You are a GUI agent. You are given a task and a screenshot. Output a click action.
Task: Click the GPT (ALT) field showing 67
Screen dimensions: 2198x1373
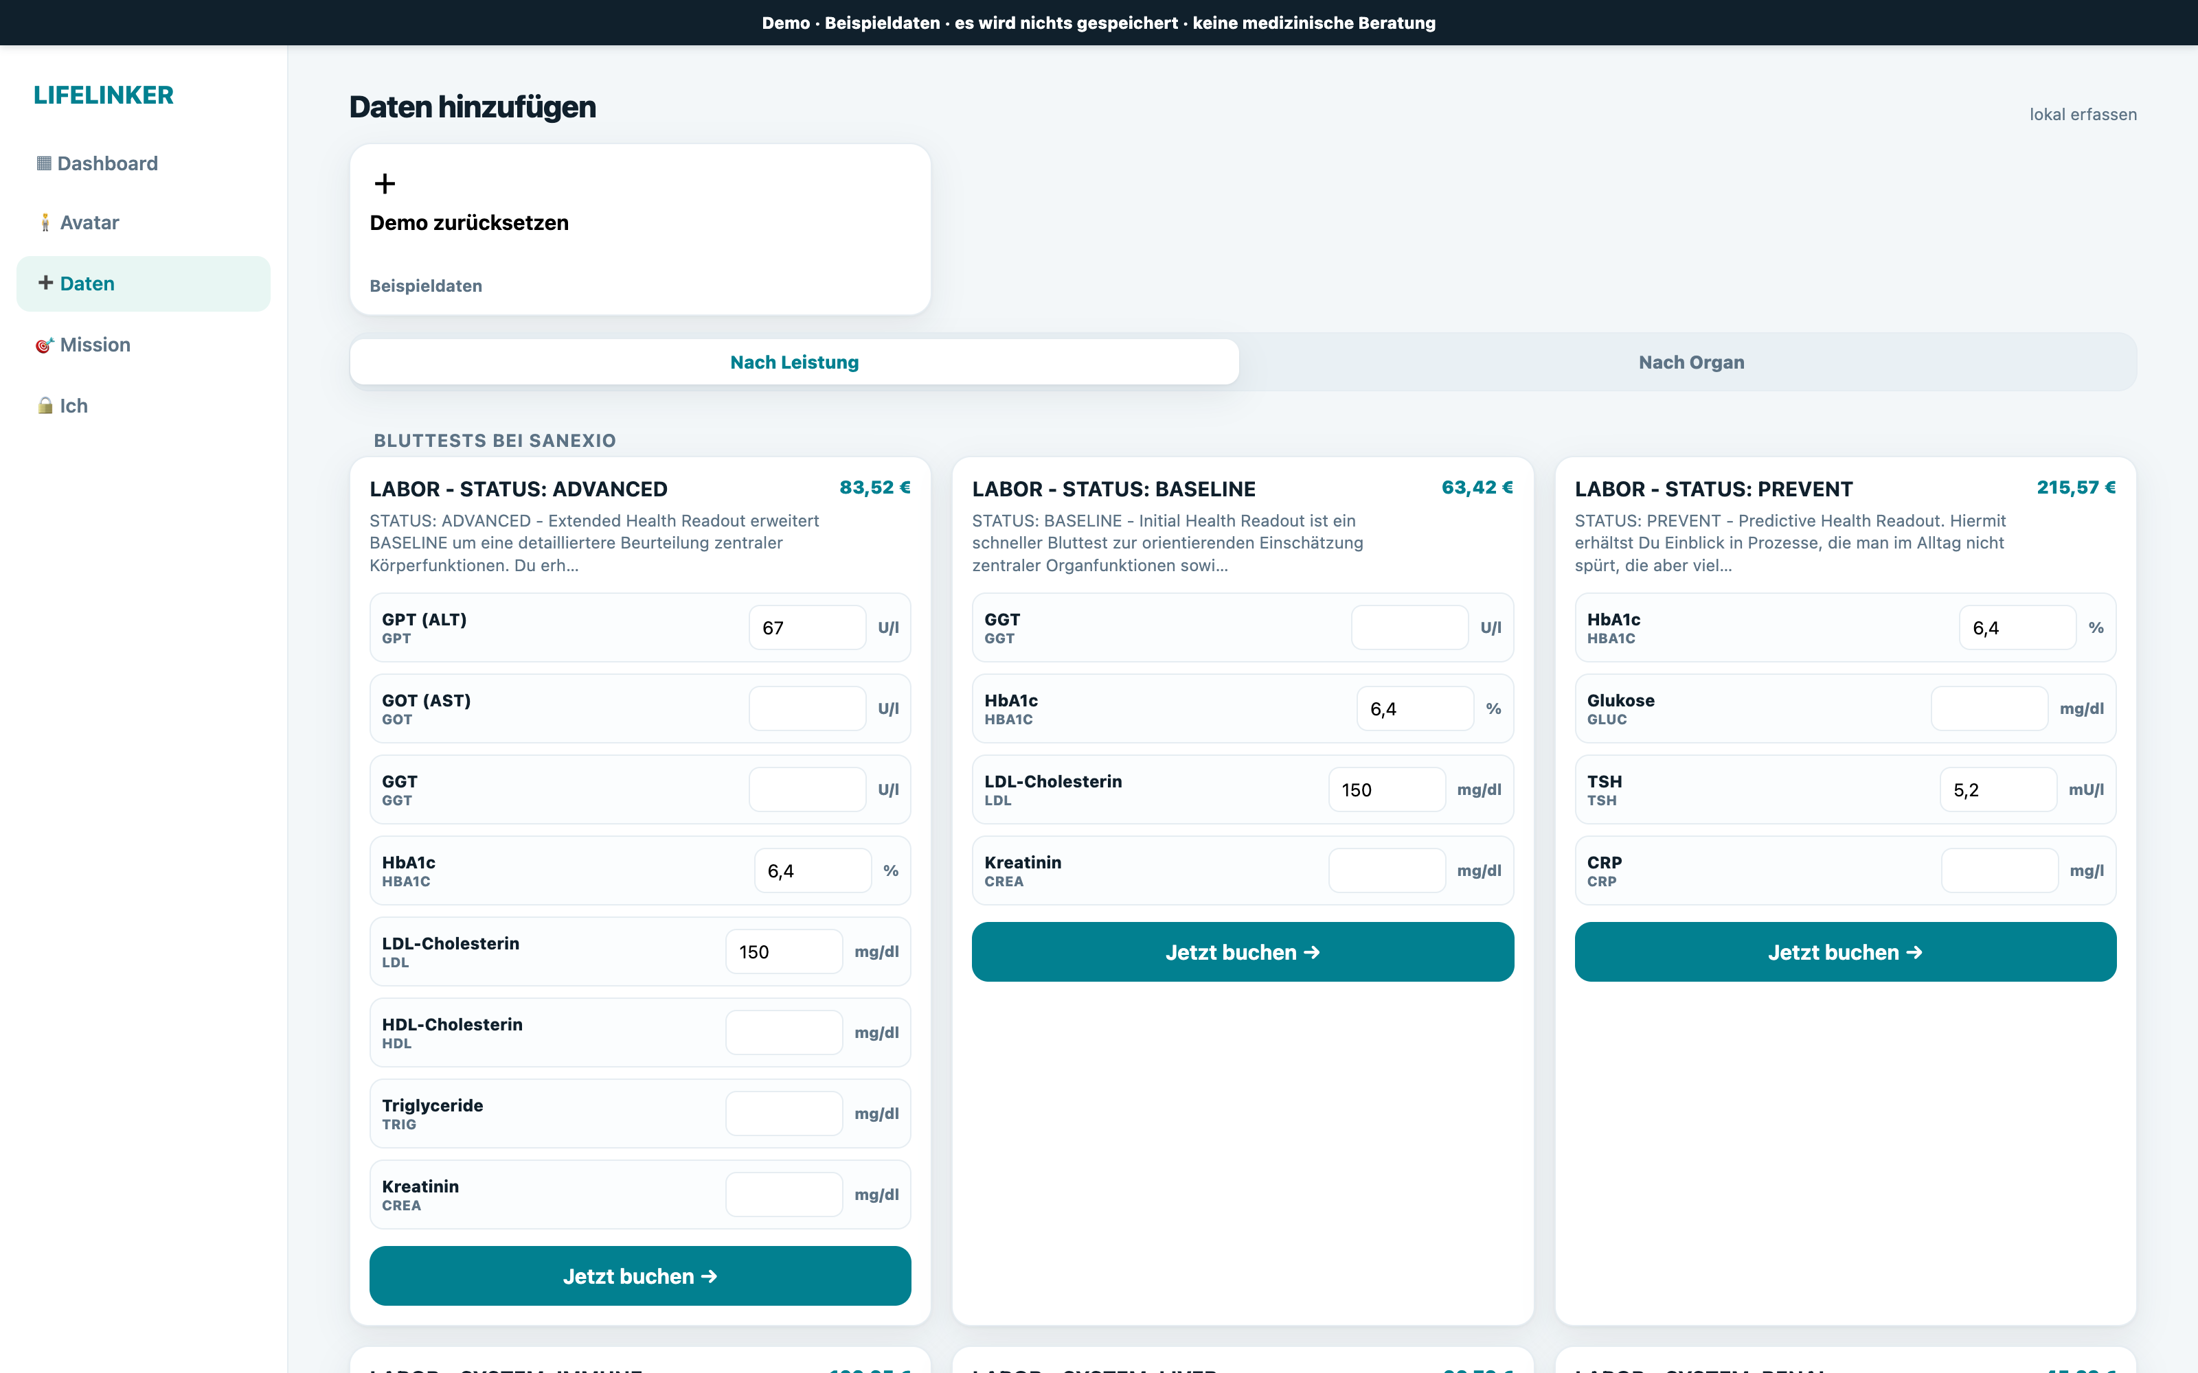point(808,627)
